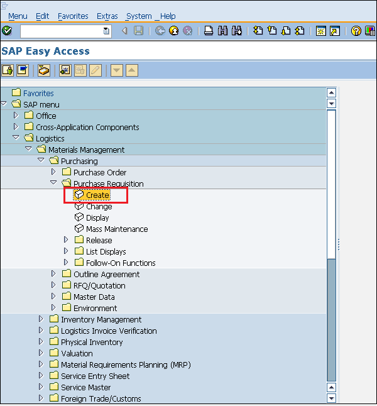Screen dimensions: 377x406
Task: Click the Customize Local Layout icon
Action: click(369, 31)
